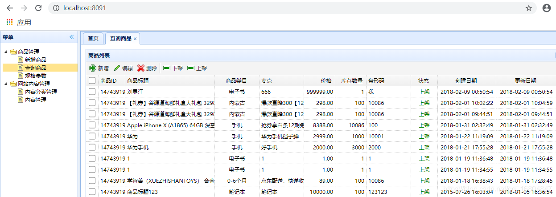Click the 卖点 cell 好手机
The width and height of the screenshot is (556, 197).
281,147
